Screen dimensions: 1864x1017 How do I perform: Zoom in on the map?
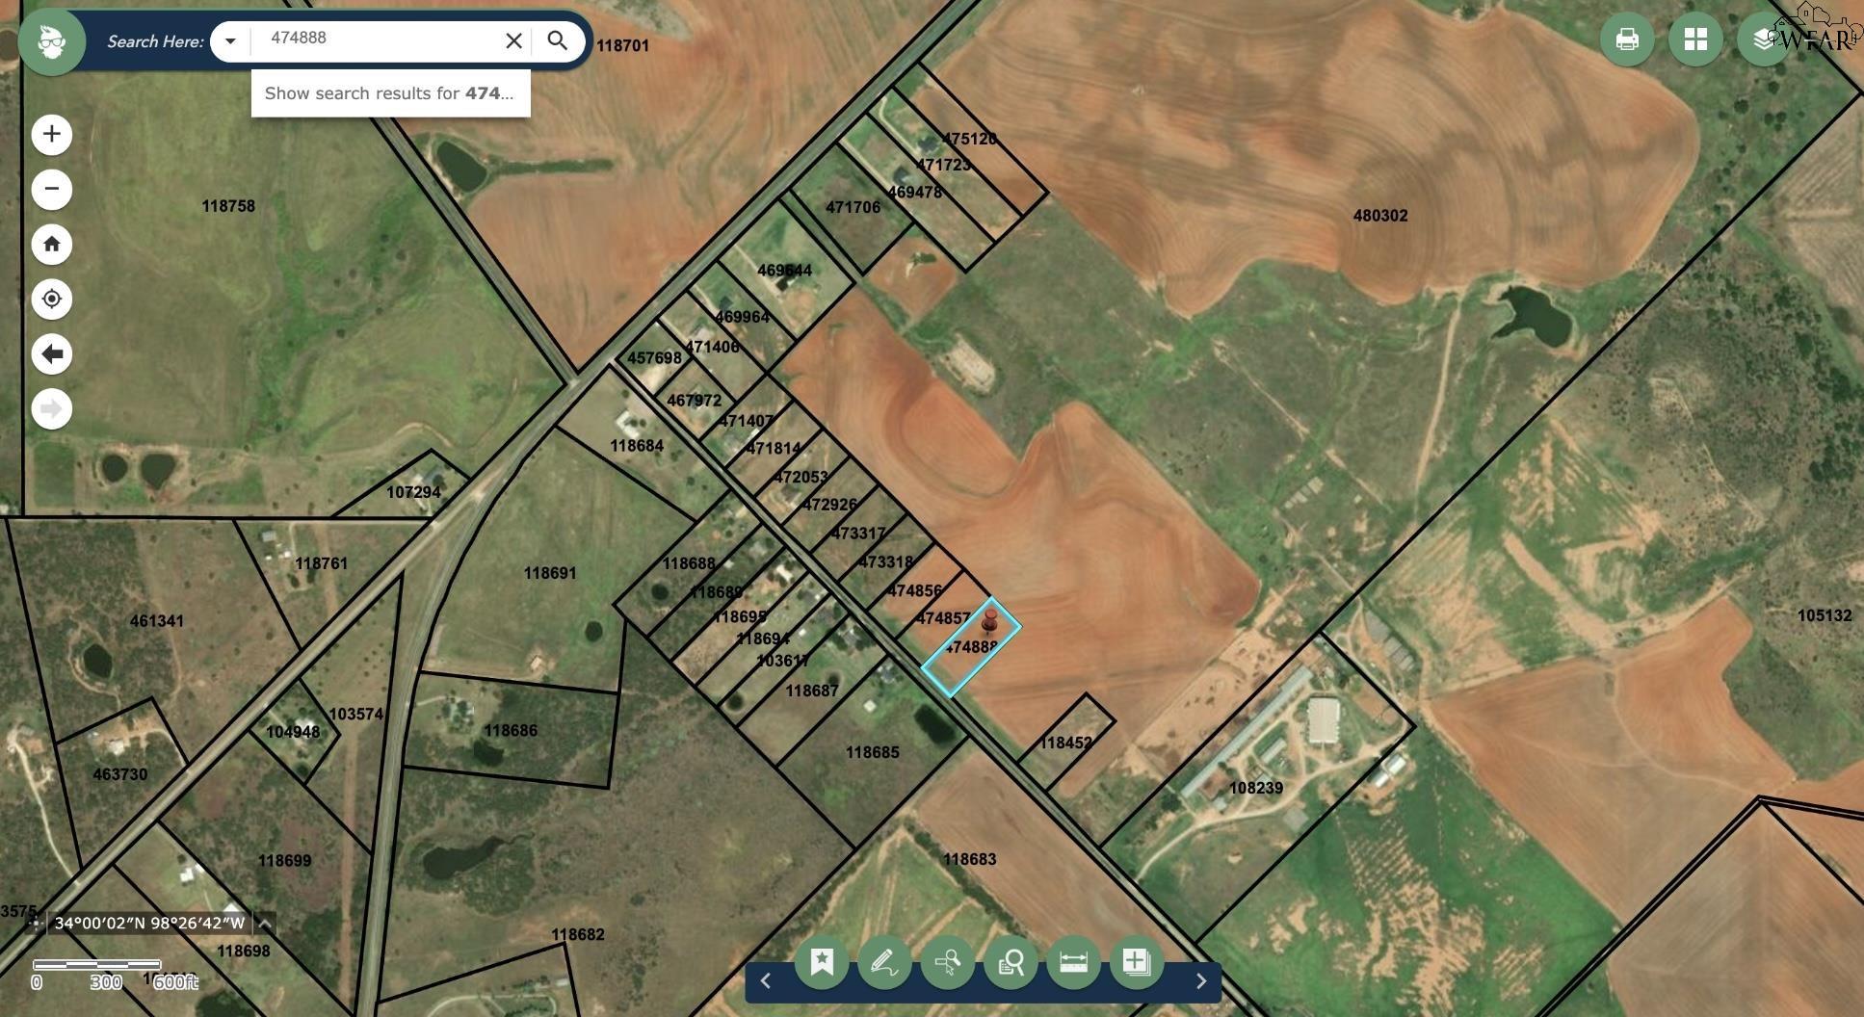[52, 134]
